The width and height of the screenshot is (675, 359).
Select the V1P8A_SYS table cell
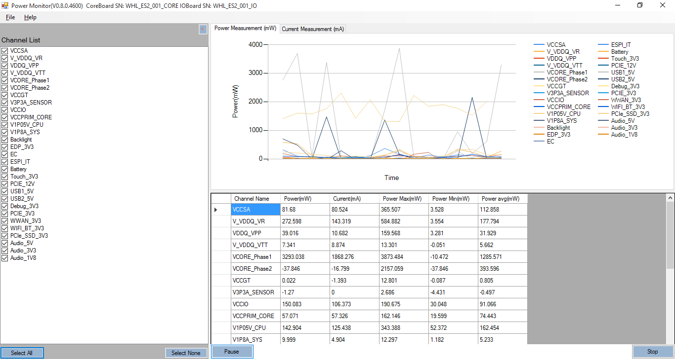point(255,339)
